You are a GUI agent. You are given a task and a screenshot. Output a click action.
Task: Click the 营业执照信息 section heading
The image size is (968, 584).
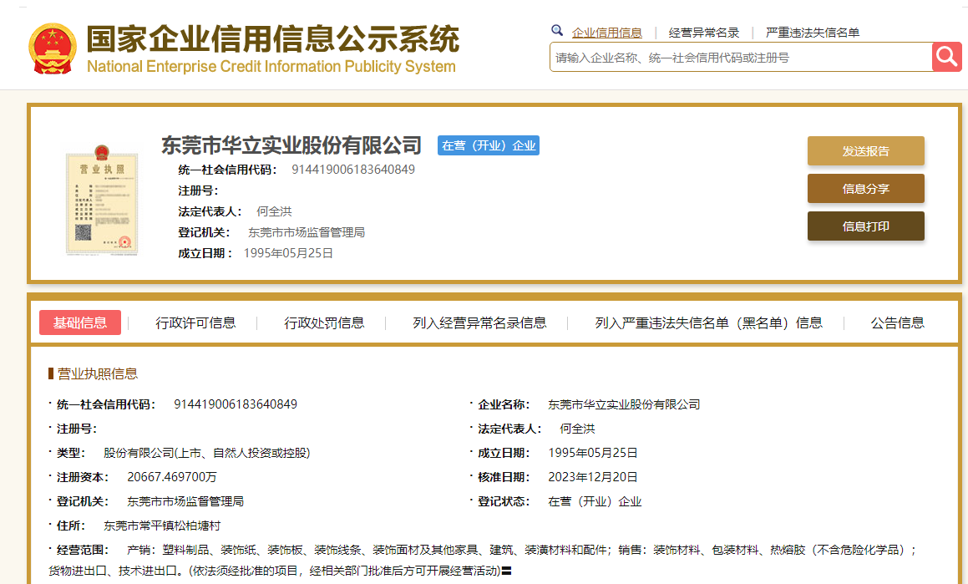[98, 373]
